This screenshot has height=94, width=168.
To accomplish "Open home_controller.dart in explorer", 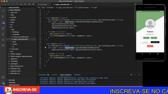I will coord(21,37).
